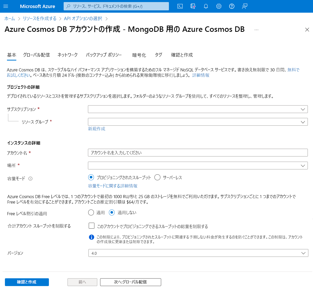The height and width of the screenshot is (292, 313).
Task: Open the feedback icon in header
Action: pyautogui.click(x=245, y=6)
